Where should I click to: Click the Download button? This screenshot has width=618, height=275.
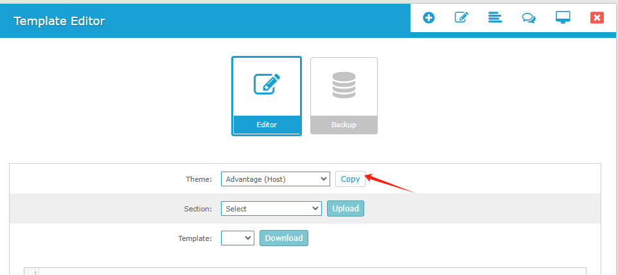click(284, 238)
